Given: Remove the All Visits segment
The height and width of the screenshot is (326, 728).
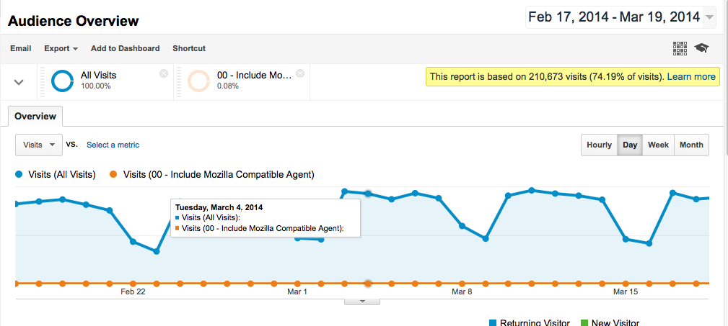Looking at the screenshot, I should coord(164,73).
